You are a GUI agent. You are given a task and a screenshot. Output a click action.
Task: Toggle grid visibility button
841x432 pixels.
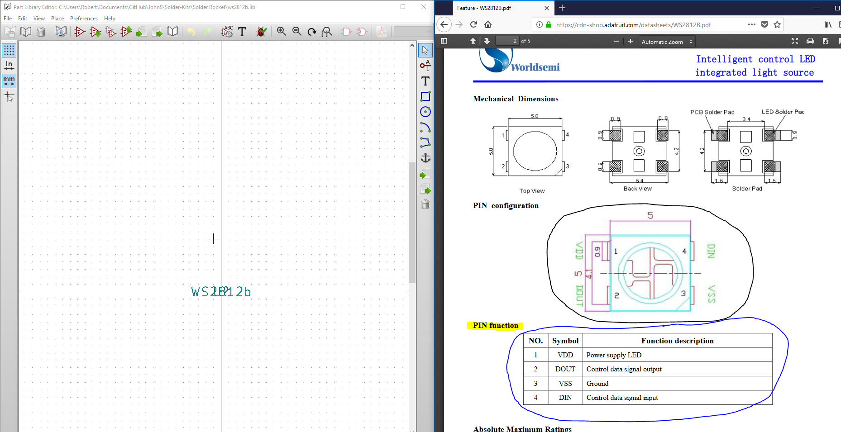[x=9, y=50]
